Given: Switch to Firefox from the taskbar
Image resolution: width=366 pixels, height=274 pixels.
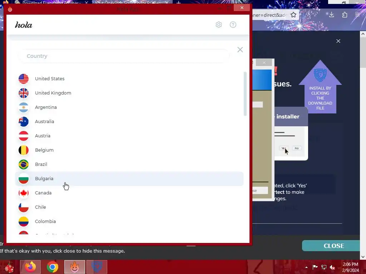Looking at the screenshot, I should click(30, 267).
